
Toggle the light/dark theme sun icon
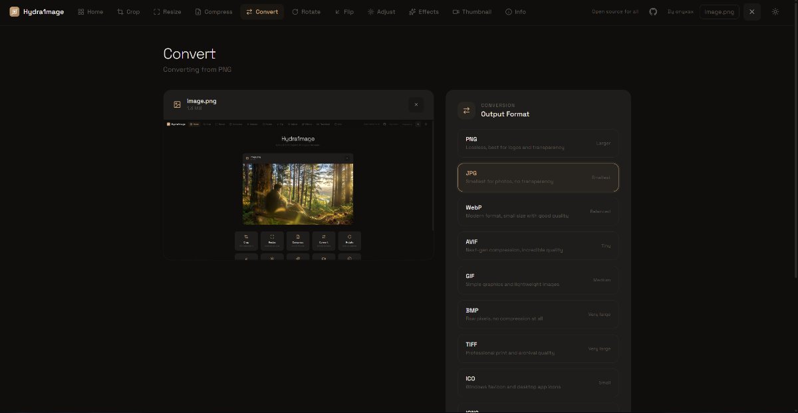click(775, 12)
